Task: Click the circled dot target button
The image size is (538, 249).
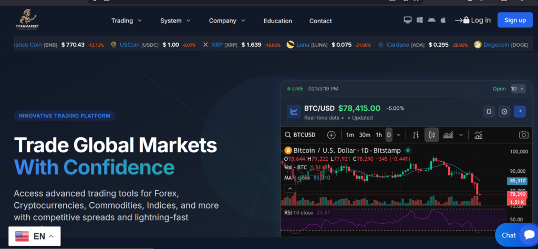Action: (x=504, y=111)
